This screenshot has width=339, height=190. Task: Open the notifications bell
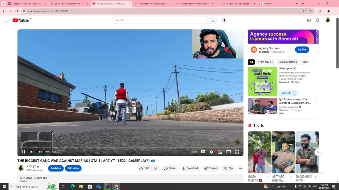click(317, 20)
